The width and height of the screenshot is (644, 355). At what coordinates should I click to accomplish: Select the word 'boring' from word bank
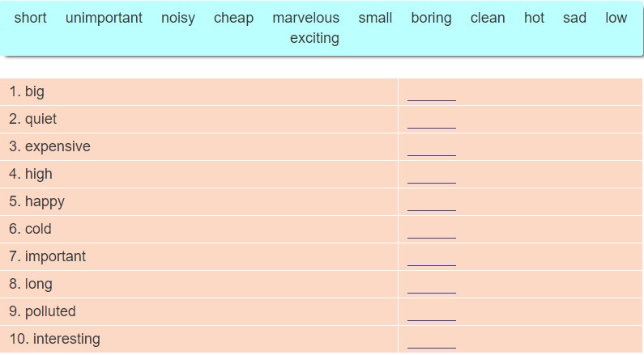[x=431, y=18]
